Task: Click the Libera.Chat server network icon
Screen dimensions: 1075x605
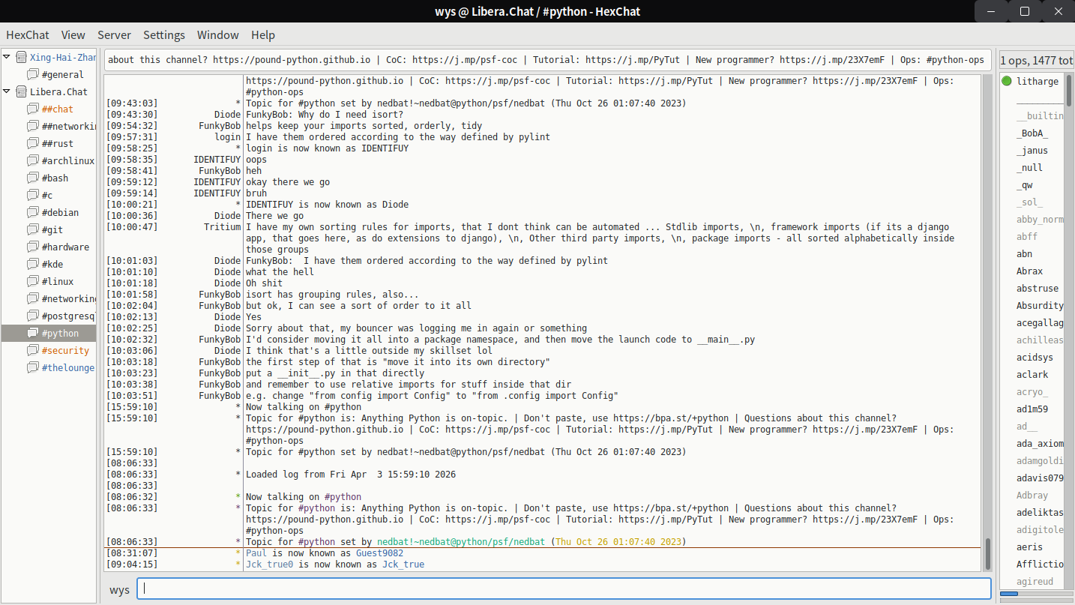Action: coord(21,92)
